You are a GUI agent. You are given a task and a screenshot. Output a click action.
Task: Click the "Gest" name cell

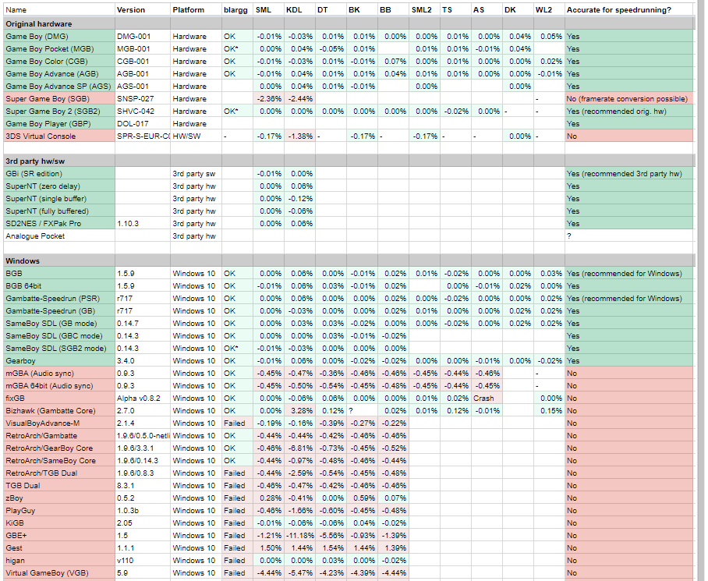(x=59, y=548)
